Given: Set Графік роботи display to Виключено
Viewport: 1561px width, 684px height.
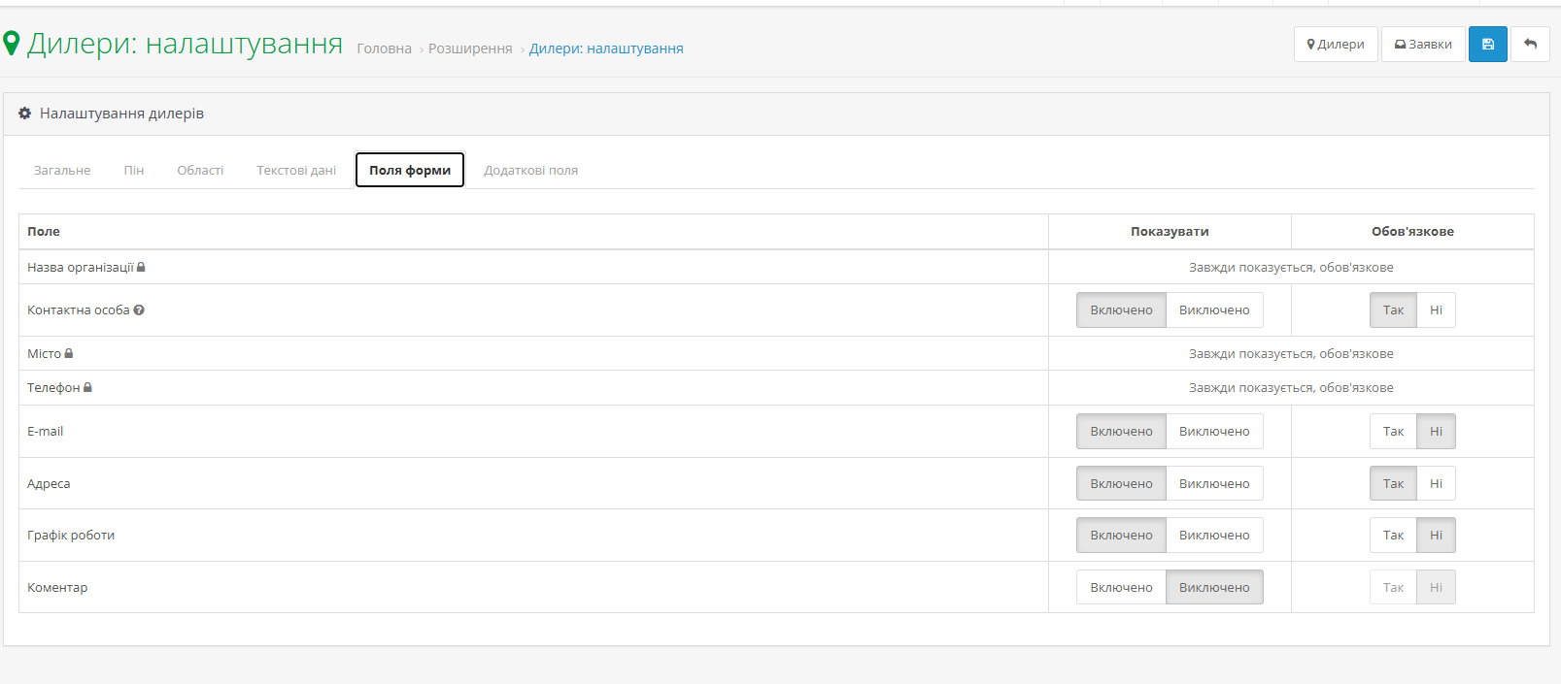Looking at the screenshot, I should (x=1214, y=536).
